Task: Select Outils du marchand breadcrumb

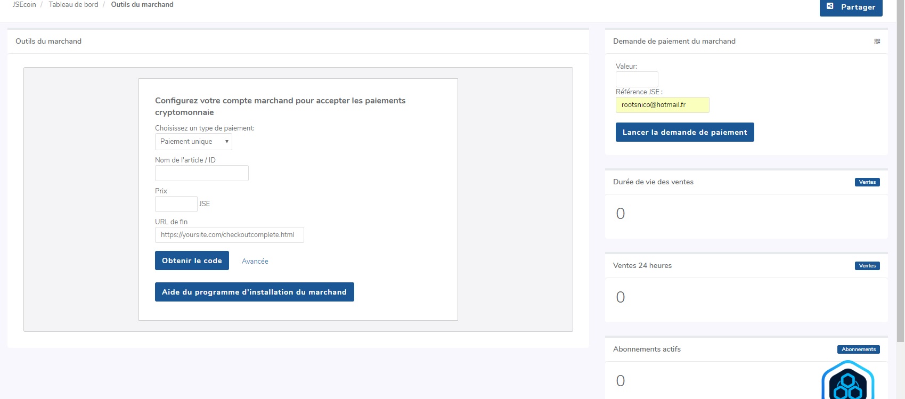Action: (142, 5)
